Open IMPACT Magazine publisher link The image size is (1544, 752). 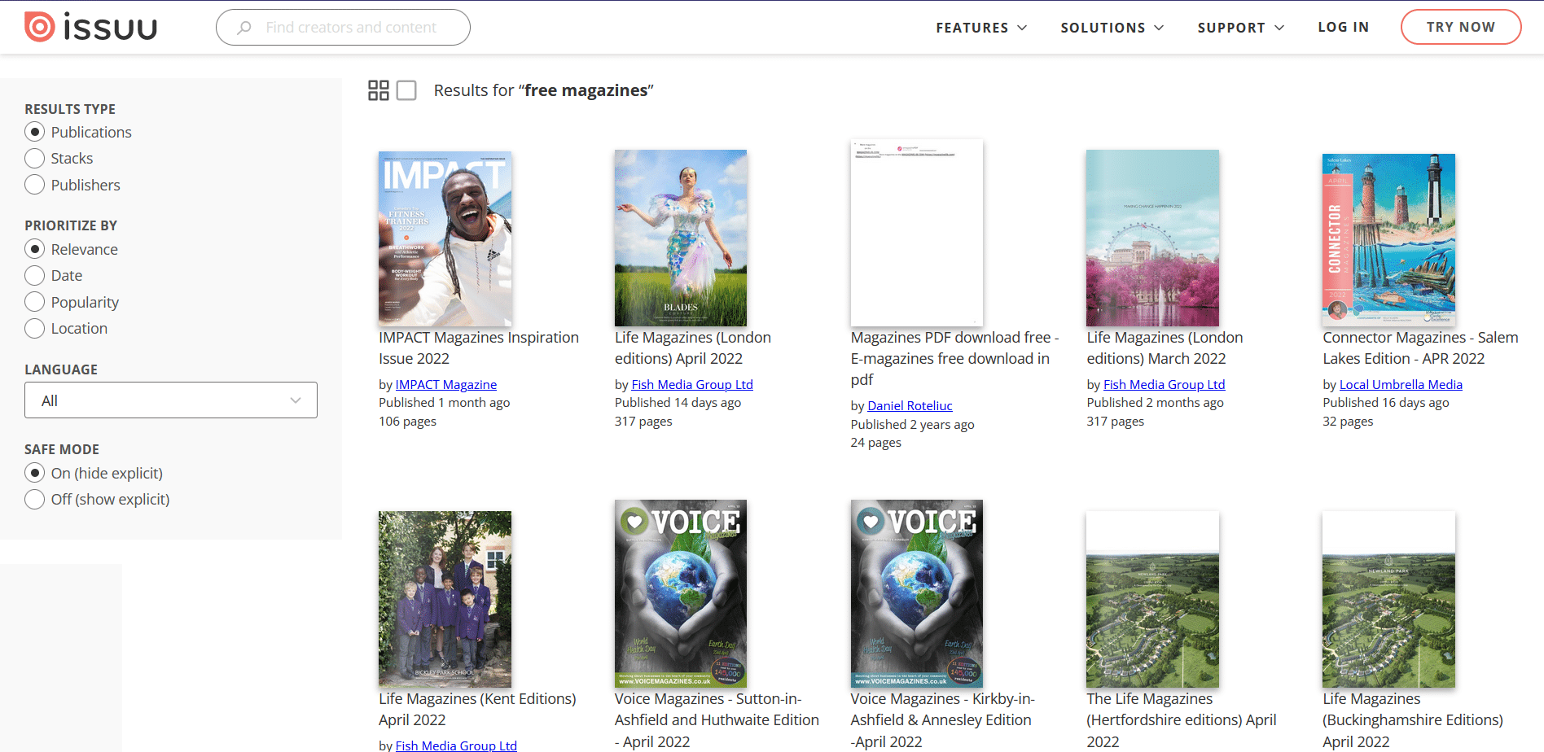(446, 384)
